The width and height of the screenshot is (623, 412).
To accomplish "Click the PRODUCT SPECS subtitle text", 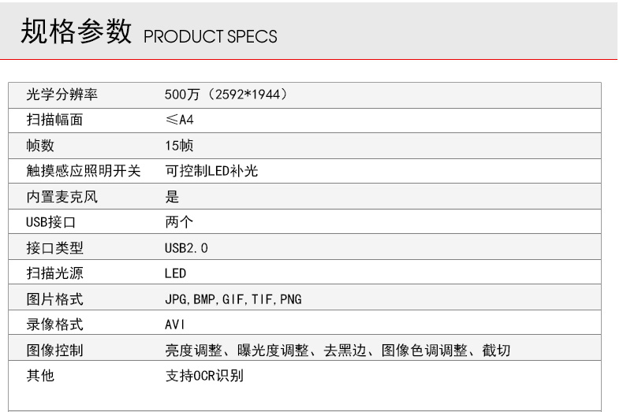I will (x=209, y=37).
